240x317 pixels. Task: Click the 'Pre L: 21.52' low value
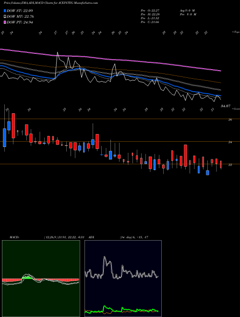150,18
